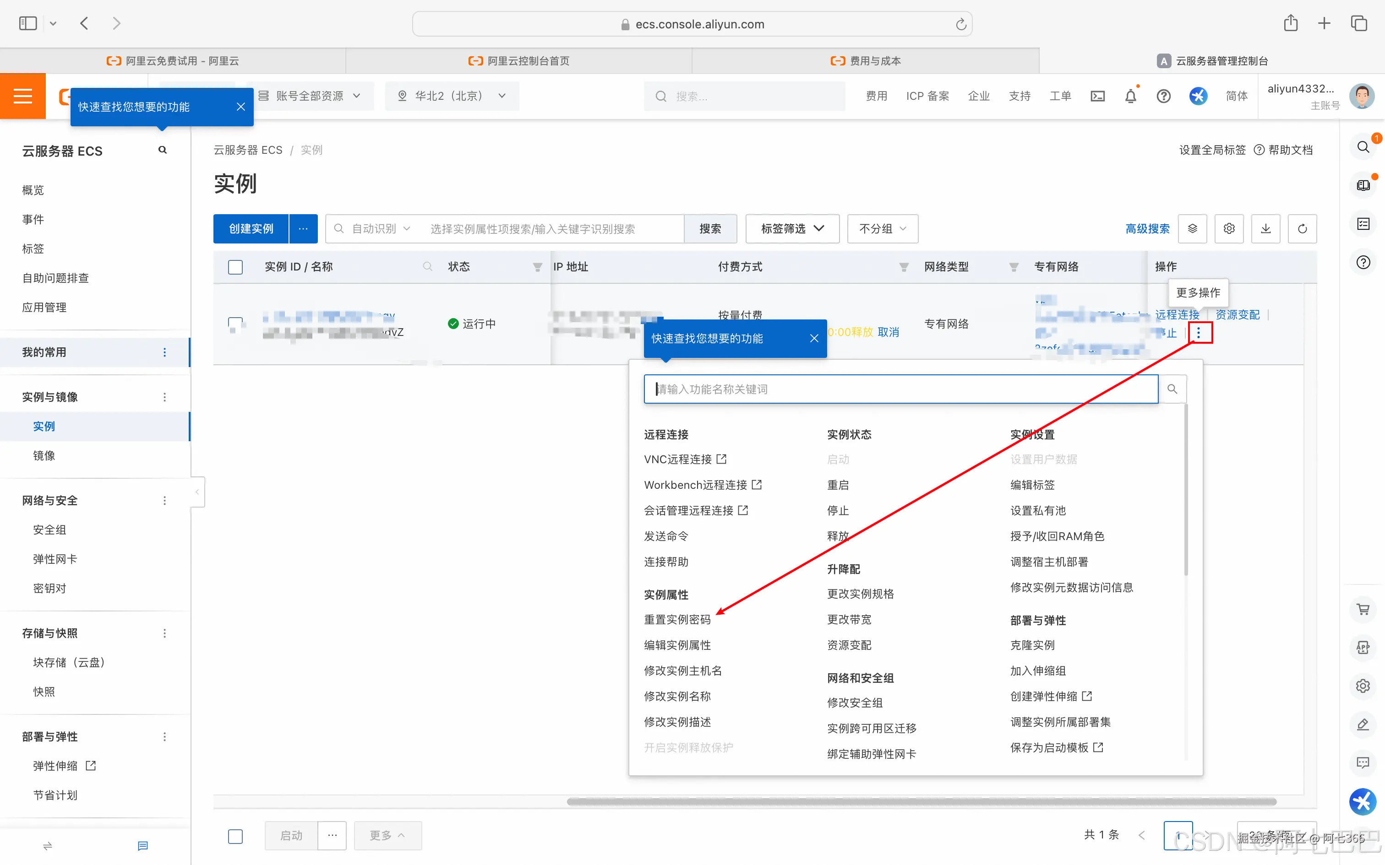Open the shopping cart icon in right sidebar
Viewport: 1385px width, 865px height.
click(x=1363, y=609)
